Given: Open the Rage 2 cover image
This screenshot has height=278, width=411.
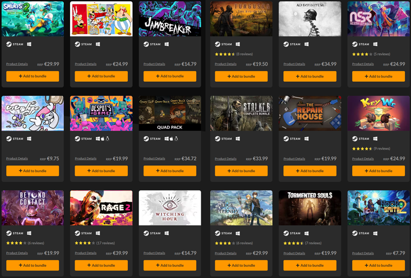Looking at the screenshot, I should [101, 208].
